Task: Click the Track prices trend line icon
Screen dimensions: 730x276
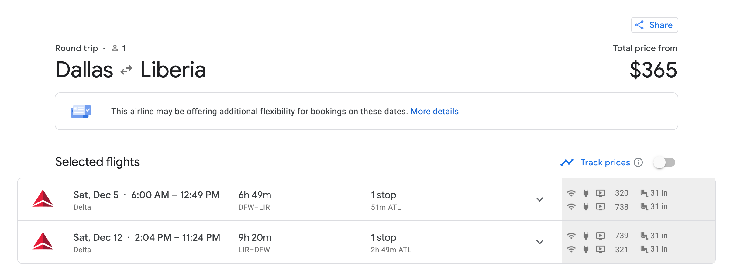Action: 567,162
